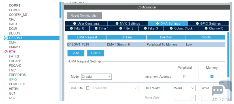This screenshot has width=234, height=104.
Task: Click the pink prohibited icon beside ETH
Action: [x=6, y=52]
